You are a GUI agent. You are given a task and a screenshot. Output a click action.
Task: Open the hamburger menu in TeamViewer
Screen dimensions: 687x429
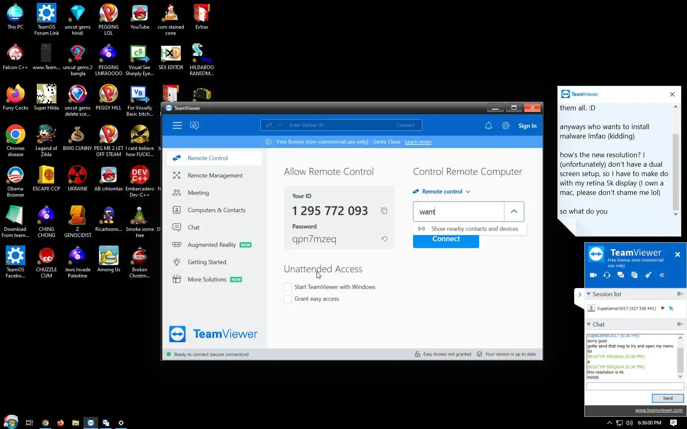177,125
